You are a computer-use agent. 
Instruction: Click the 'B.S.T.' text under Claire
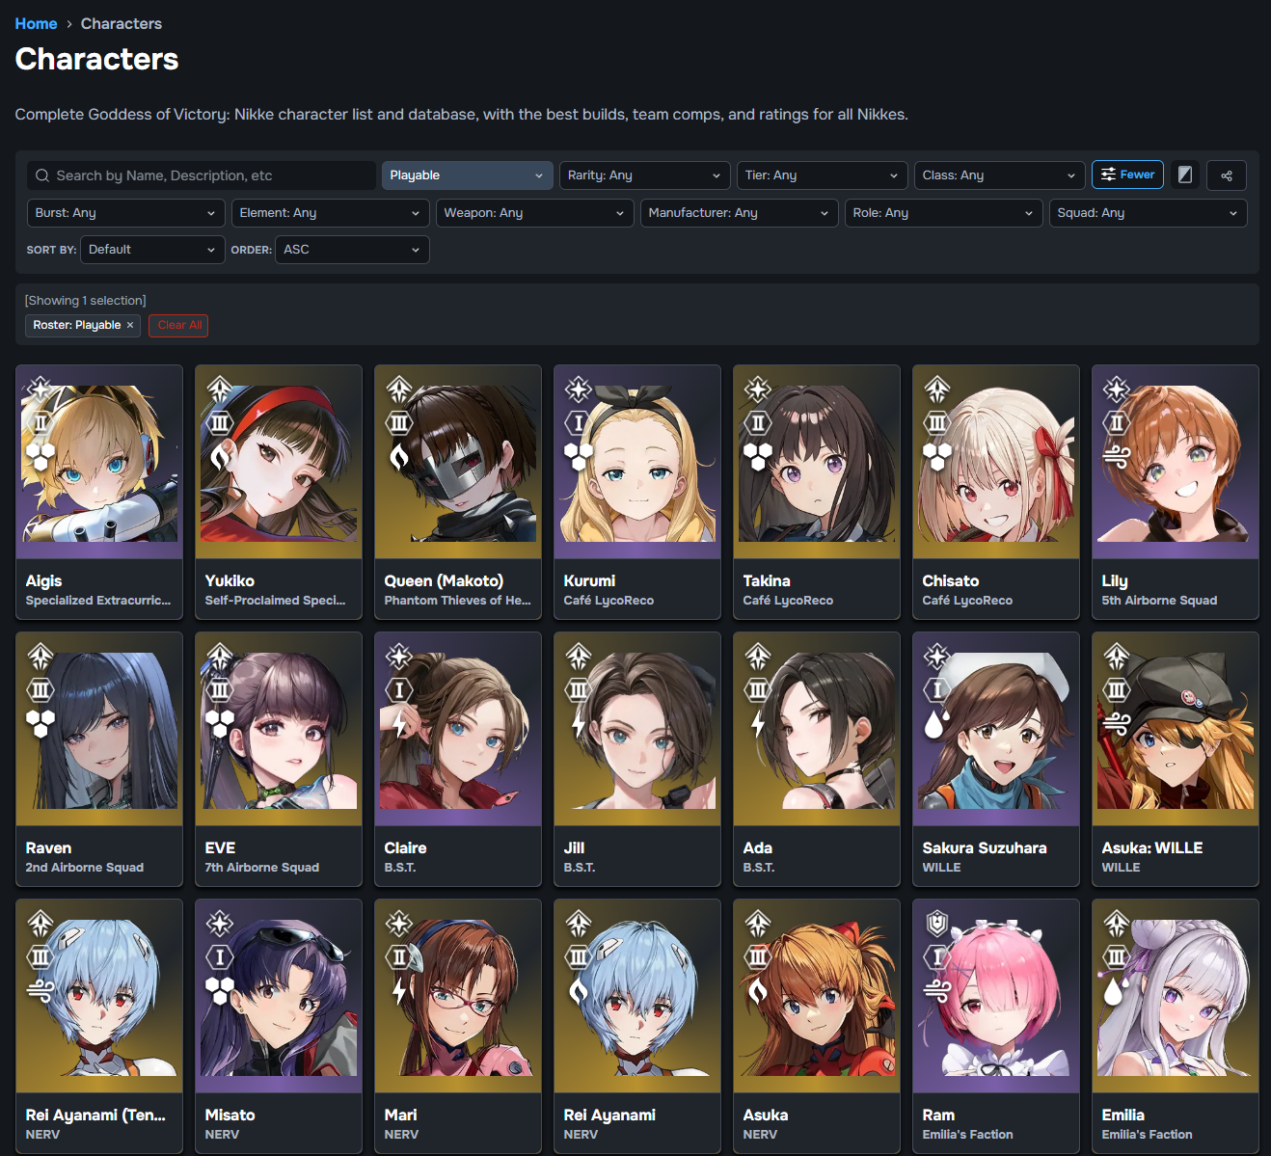[400, 867]
